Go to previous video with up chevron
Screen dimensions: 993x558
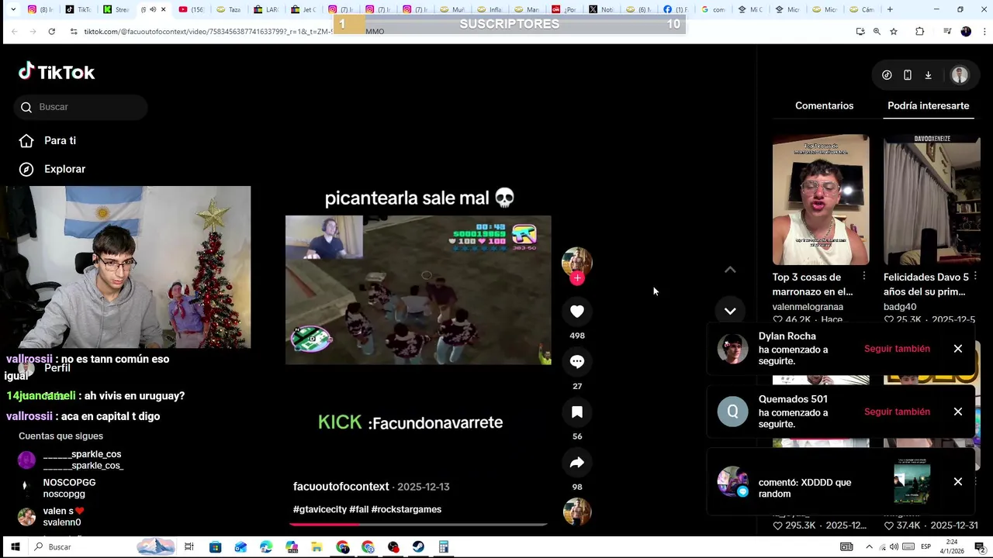coord(730,270)
